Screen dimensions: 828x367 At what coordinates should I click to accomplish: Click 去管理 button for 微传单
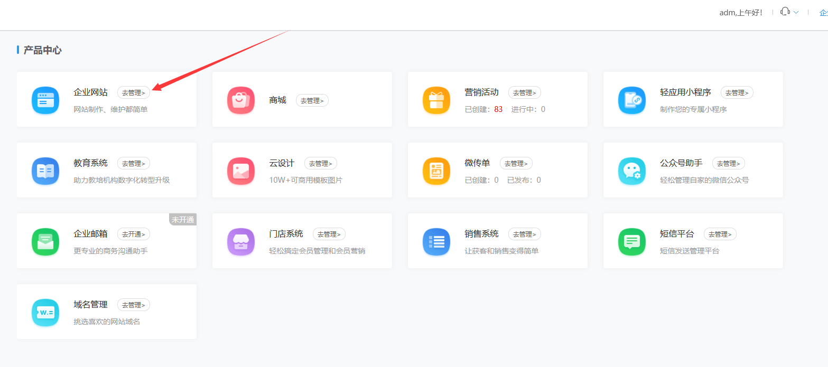click(x=516, y=163)
